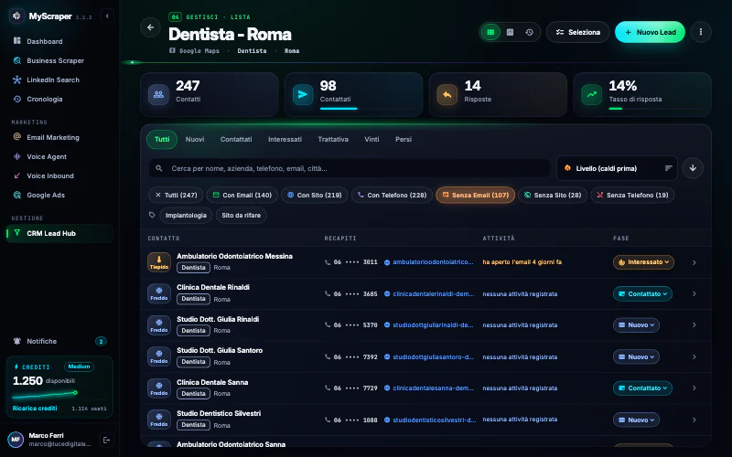This screenshot has width=732, height=457.
Task: Open Voice Agent in the sidebar
Action: coord(59,156)
